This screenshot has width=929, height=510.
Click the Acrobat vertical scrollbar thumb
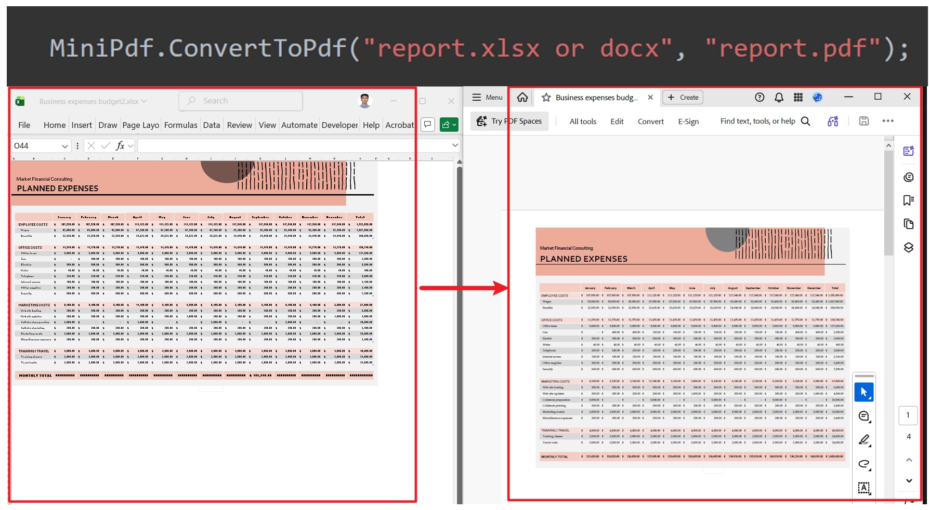[x=888, y=203]
